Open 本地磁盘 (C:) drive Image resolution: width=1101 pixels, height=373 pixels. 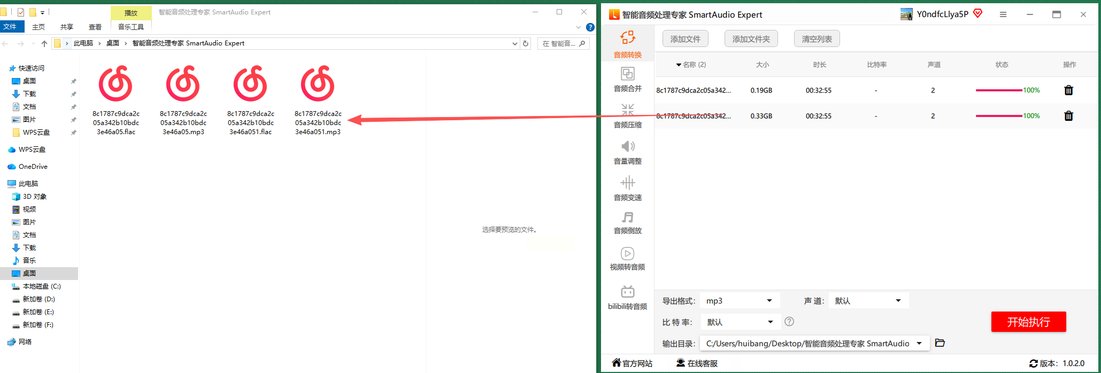(x=41, y=286)
